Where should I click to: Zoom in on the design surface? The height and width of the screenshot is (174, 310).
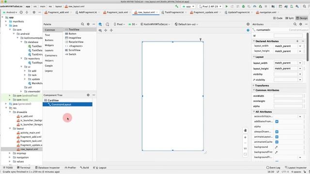(x=246, y=137)
